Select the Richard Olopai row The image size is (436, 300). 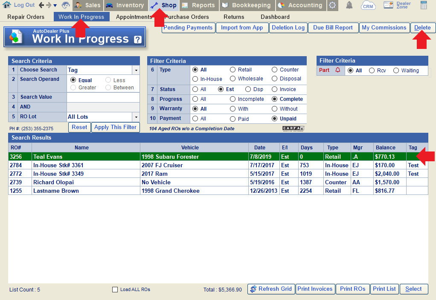point(218,182)
